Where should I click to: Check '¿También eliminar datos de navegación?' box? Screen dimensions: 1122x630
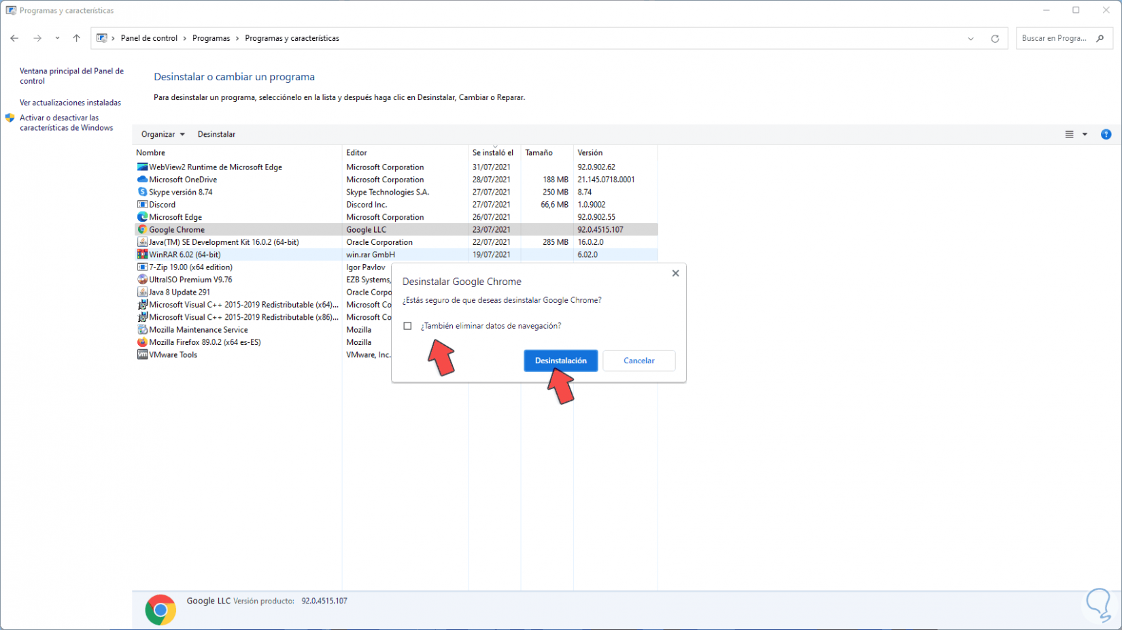tap(407, 326)
